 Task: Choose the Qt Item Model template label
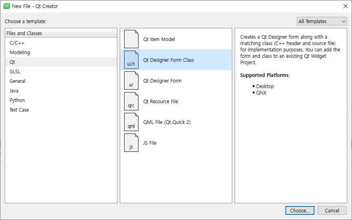[159, 39]
